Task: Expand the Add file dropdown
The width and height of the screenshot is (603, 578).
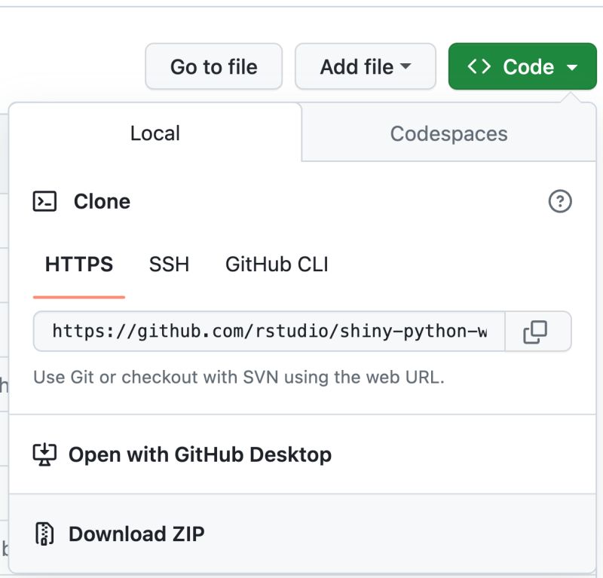Action: tap(366, 66)
